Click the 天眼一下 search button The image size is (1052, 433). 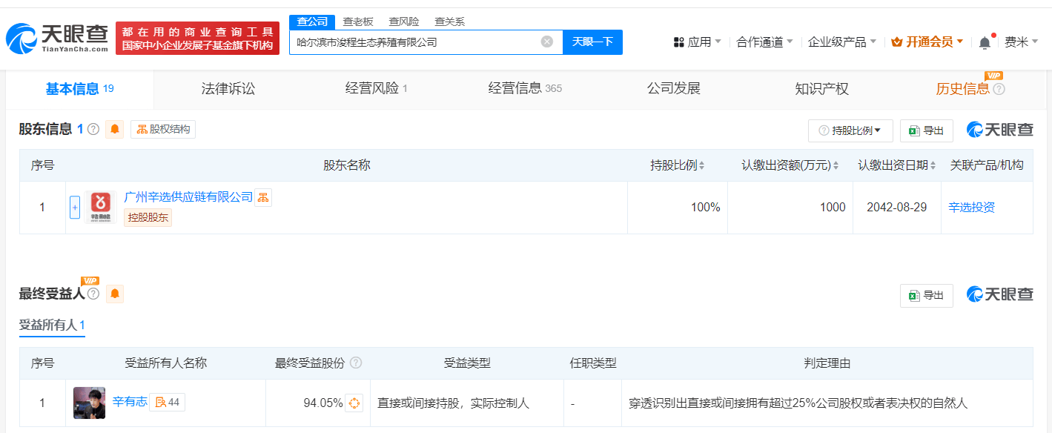(x=592, y=42)
